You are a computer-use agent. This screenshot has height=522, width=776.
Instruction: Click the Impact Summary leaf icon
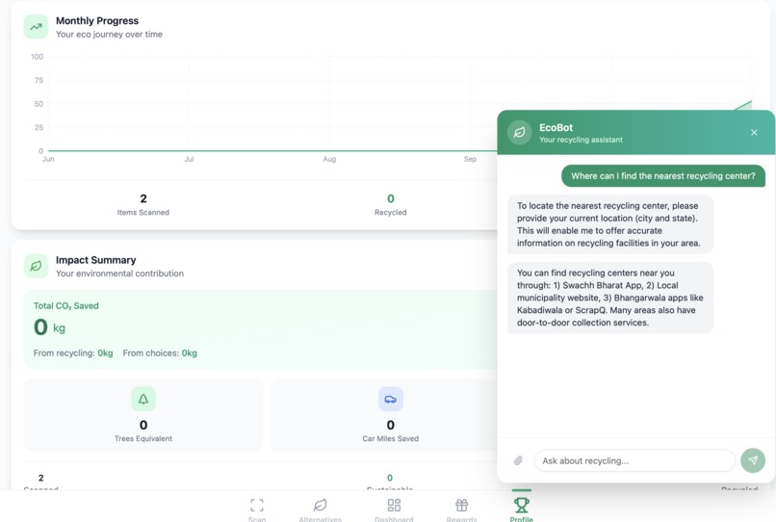[37, 266]
